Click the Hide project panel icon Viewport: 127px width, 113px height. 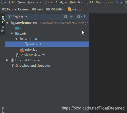[x=86, y=17]
